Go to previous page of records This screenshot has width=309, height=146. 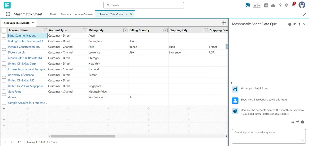coord(5,142)
